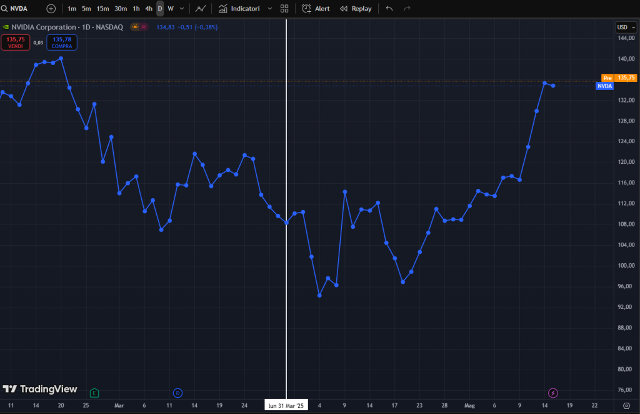This screenshot has width=640, height=414.
Task: Open the pink lightning event marker
Action: (x=552, y=393)
